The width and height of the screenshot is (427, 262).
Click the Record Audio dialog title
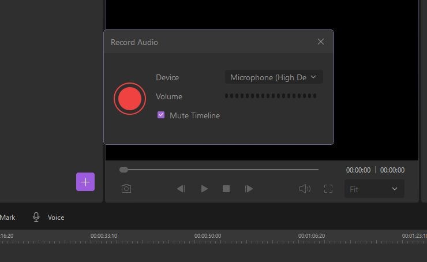[x=134, y=42]
